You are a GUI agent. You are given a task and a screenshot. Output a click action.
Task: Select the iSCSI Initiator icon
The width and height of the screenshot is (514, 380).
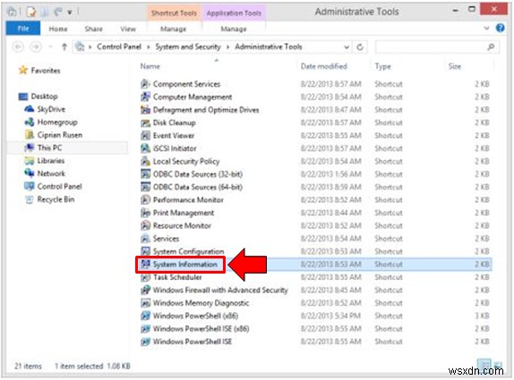click(x=145, y=148)
